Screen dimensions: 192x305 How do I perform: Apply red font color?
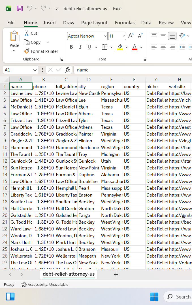click(135, 47)
